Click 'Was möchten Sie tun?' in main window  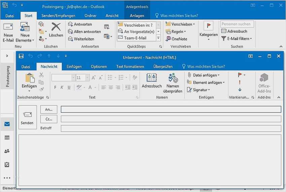pyautogui.click(x=177, y=16)
